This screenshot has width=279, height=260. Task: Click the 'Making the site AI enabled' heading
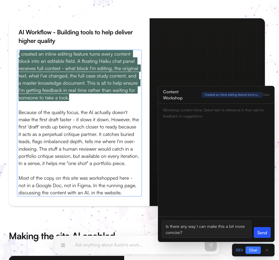pos(62,236)
